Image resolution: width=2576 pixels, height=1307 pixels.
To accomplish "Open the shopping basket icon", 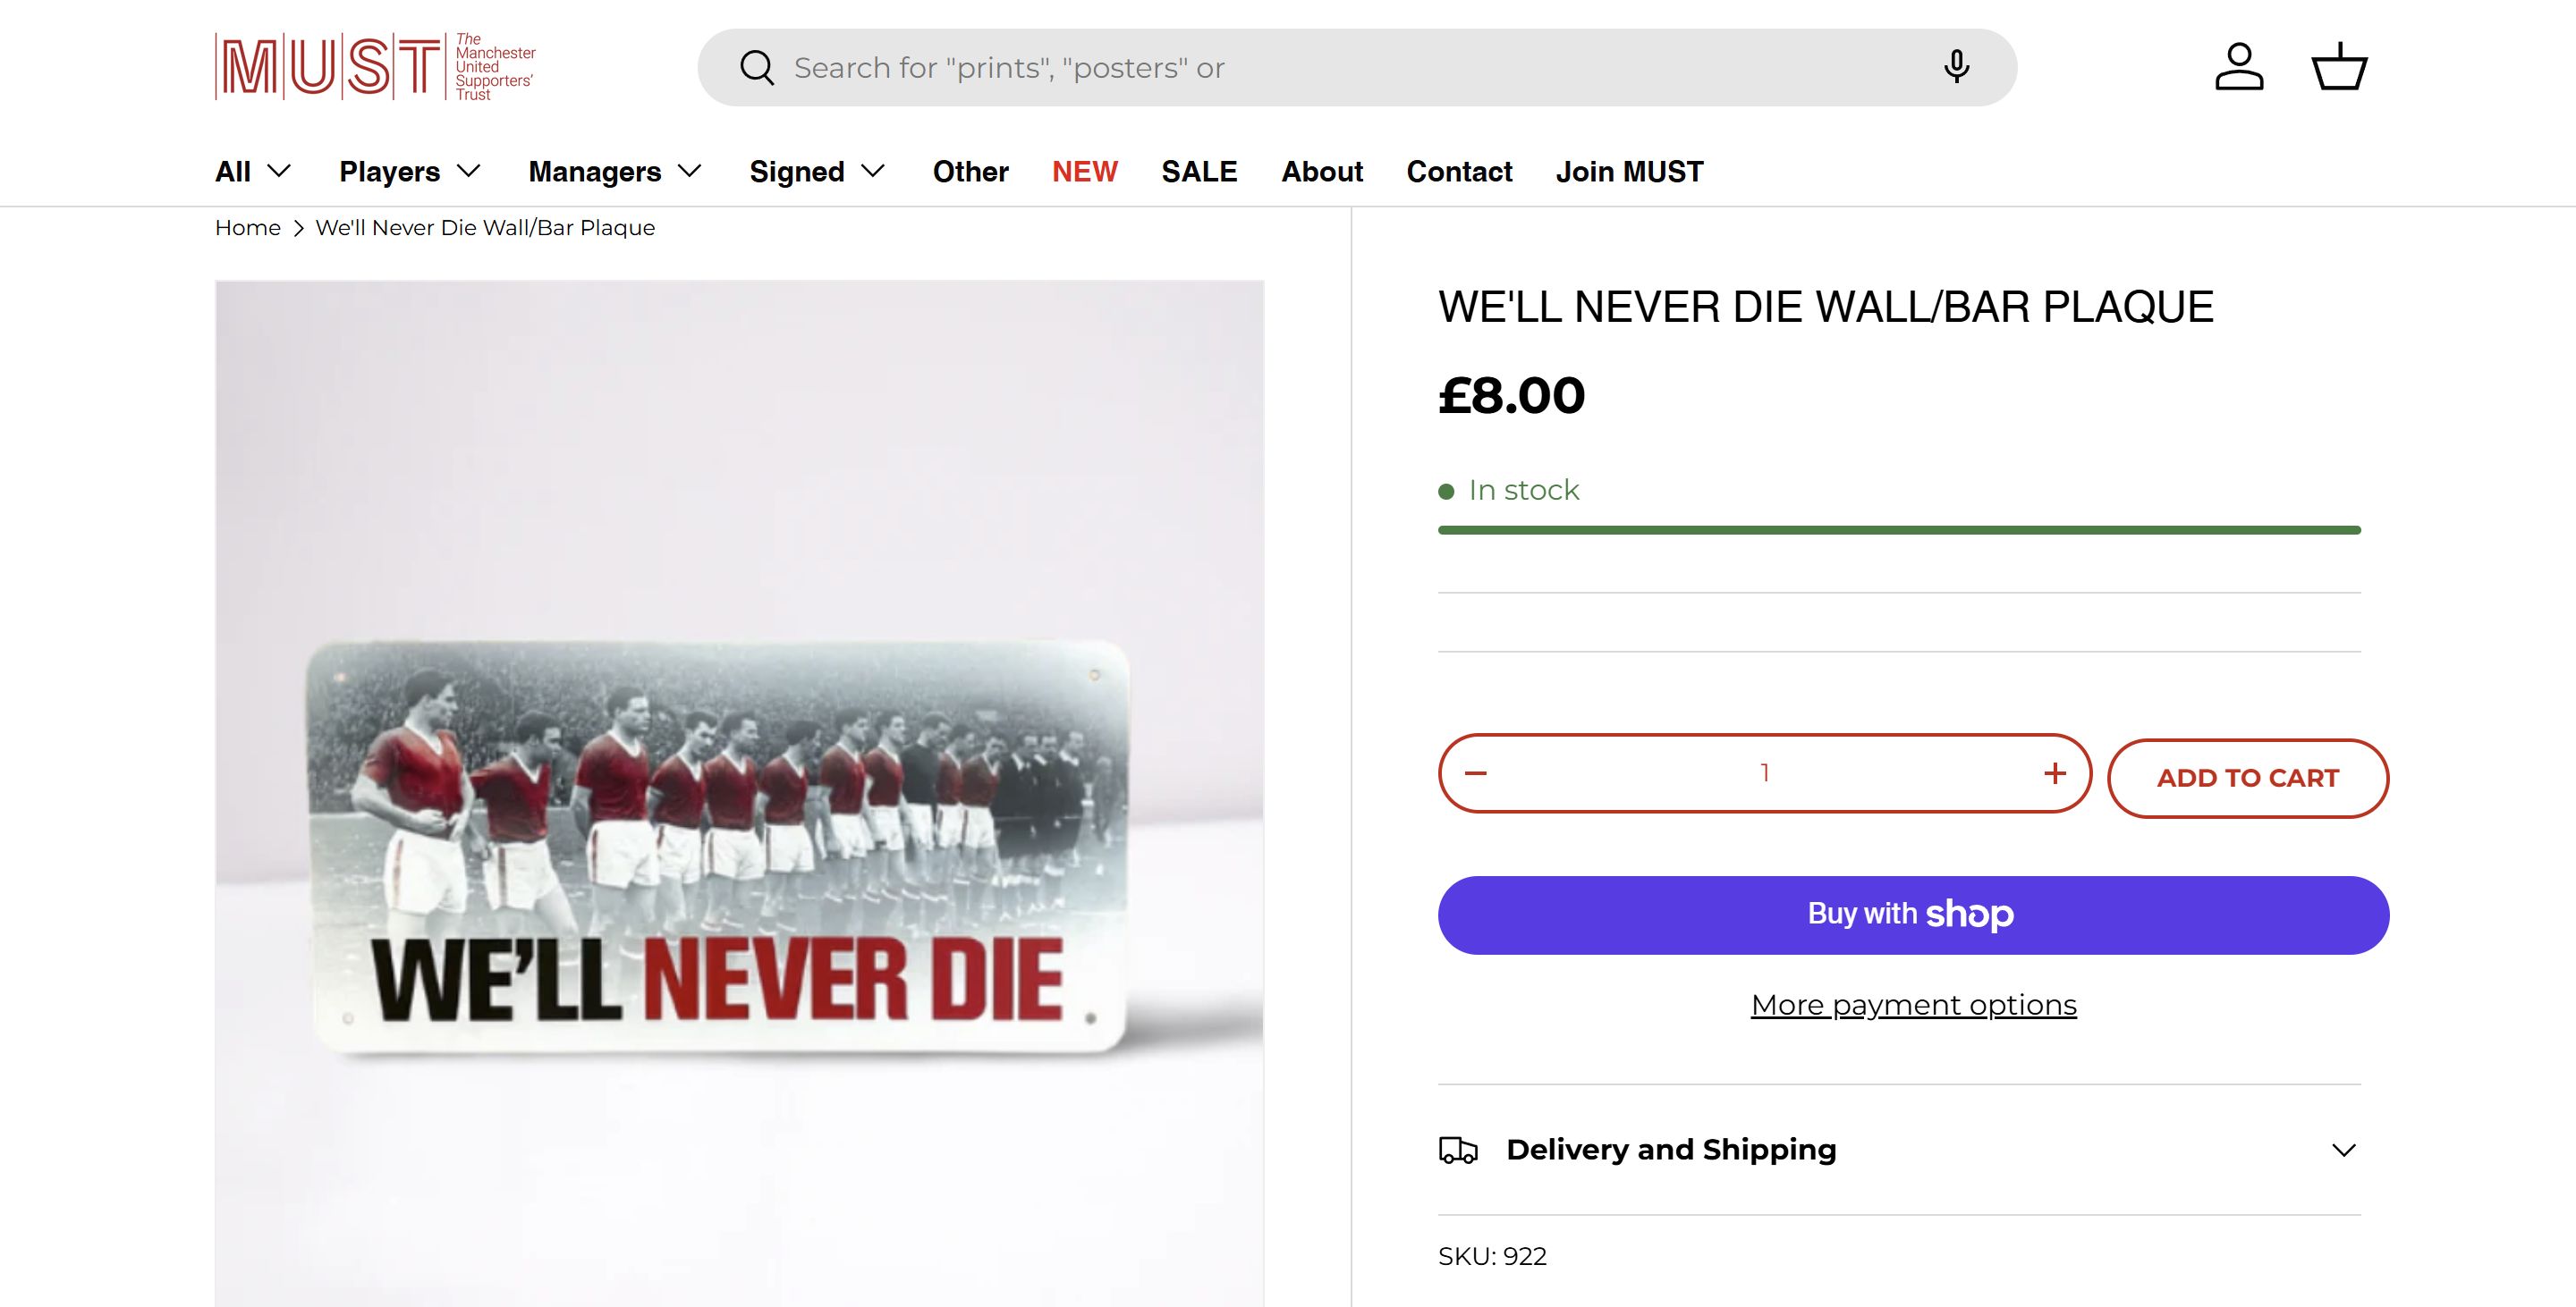I will pyautogui.click(x=2339, y=67).
